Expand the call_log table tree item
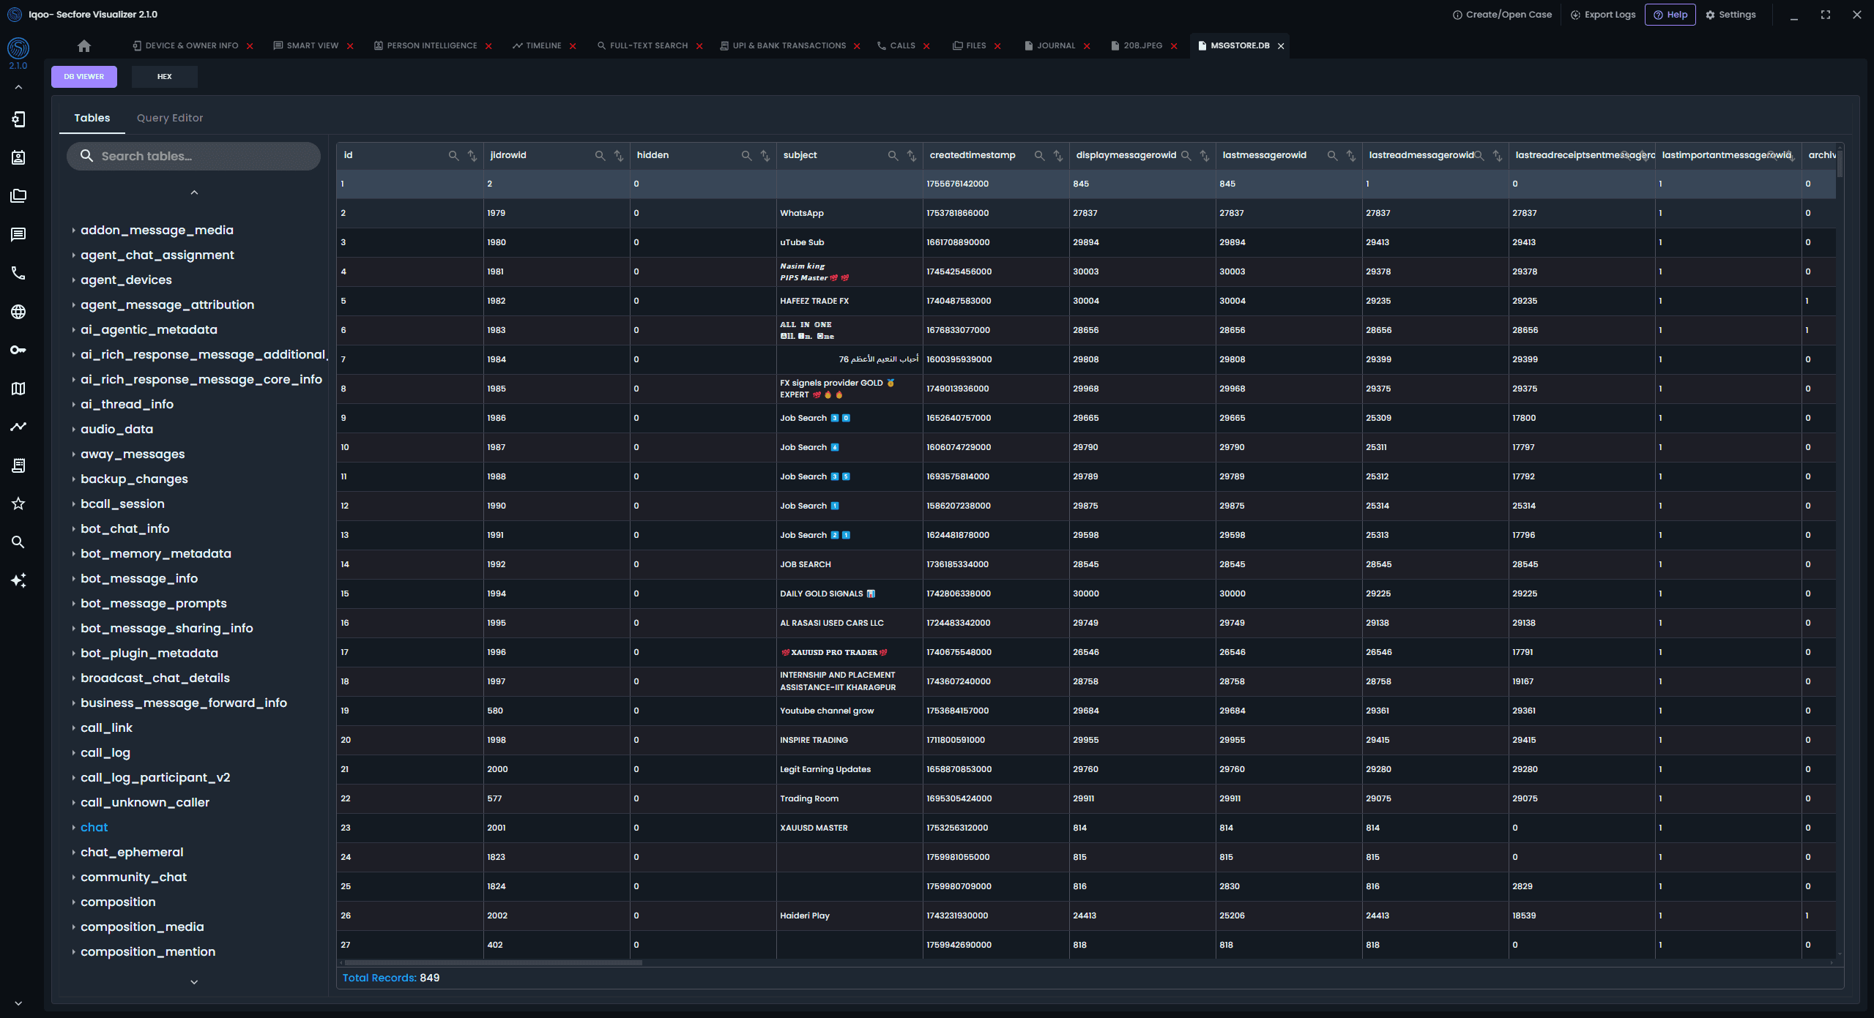1874x1018 pixels. coord(105,752)
